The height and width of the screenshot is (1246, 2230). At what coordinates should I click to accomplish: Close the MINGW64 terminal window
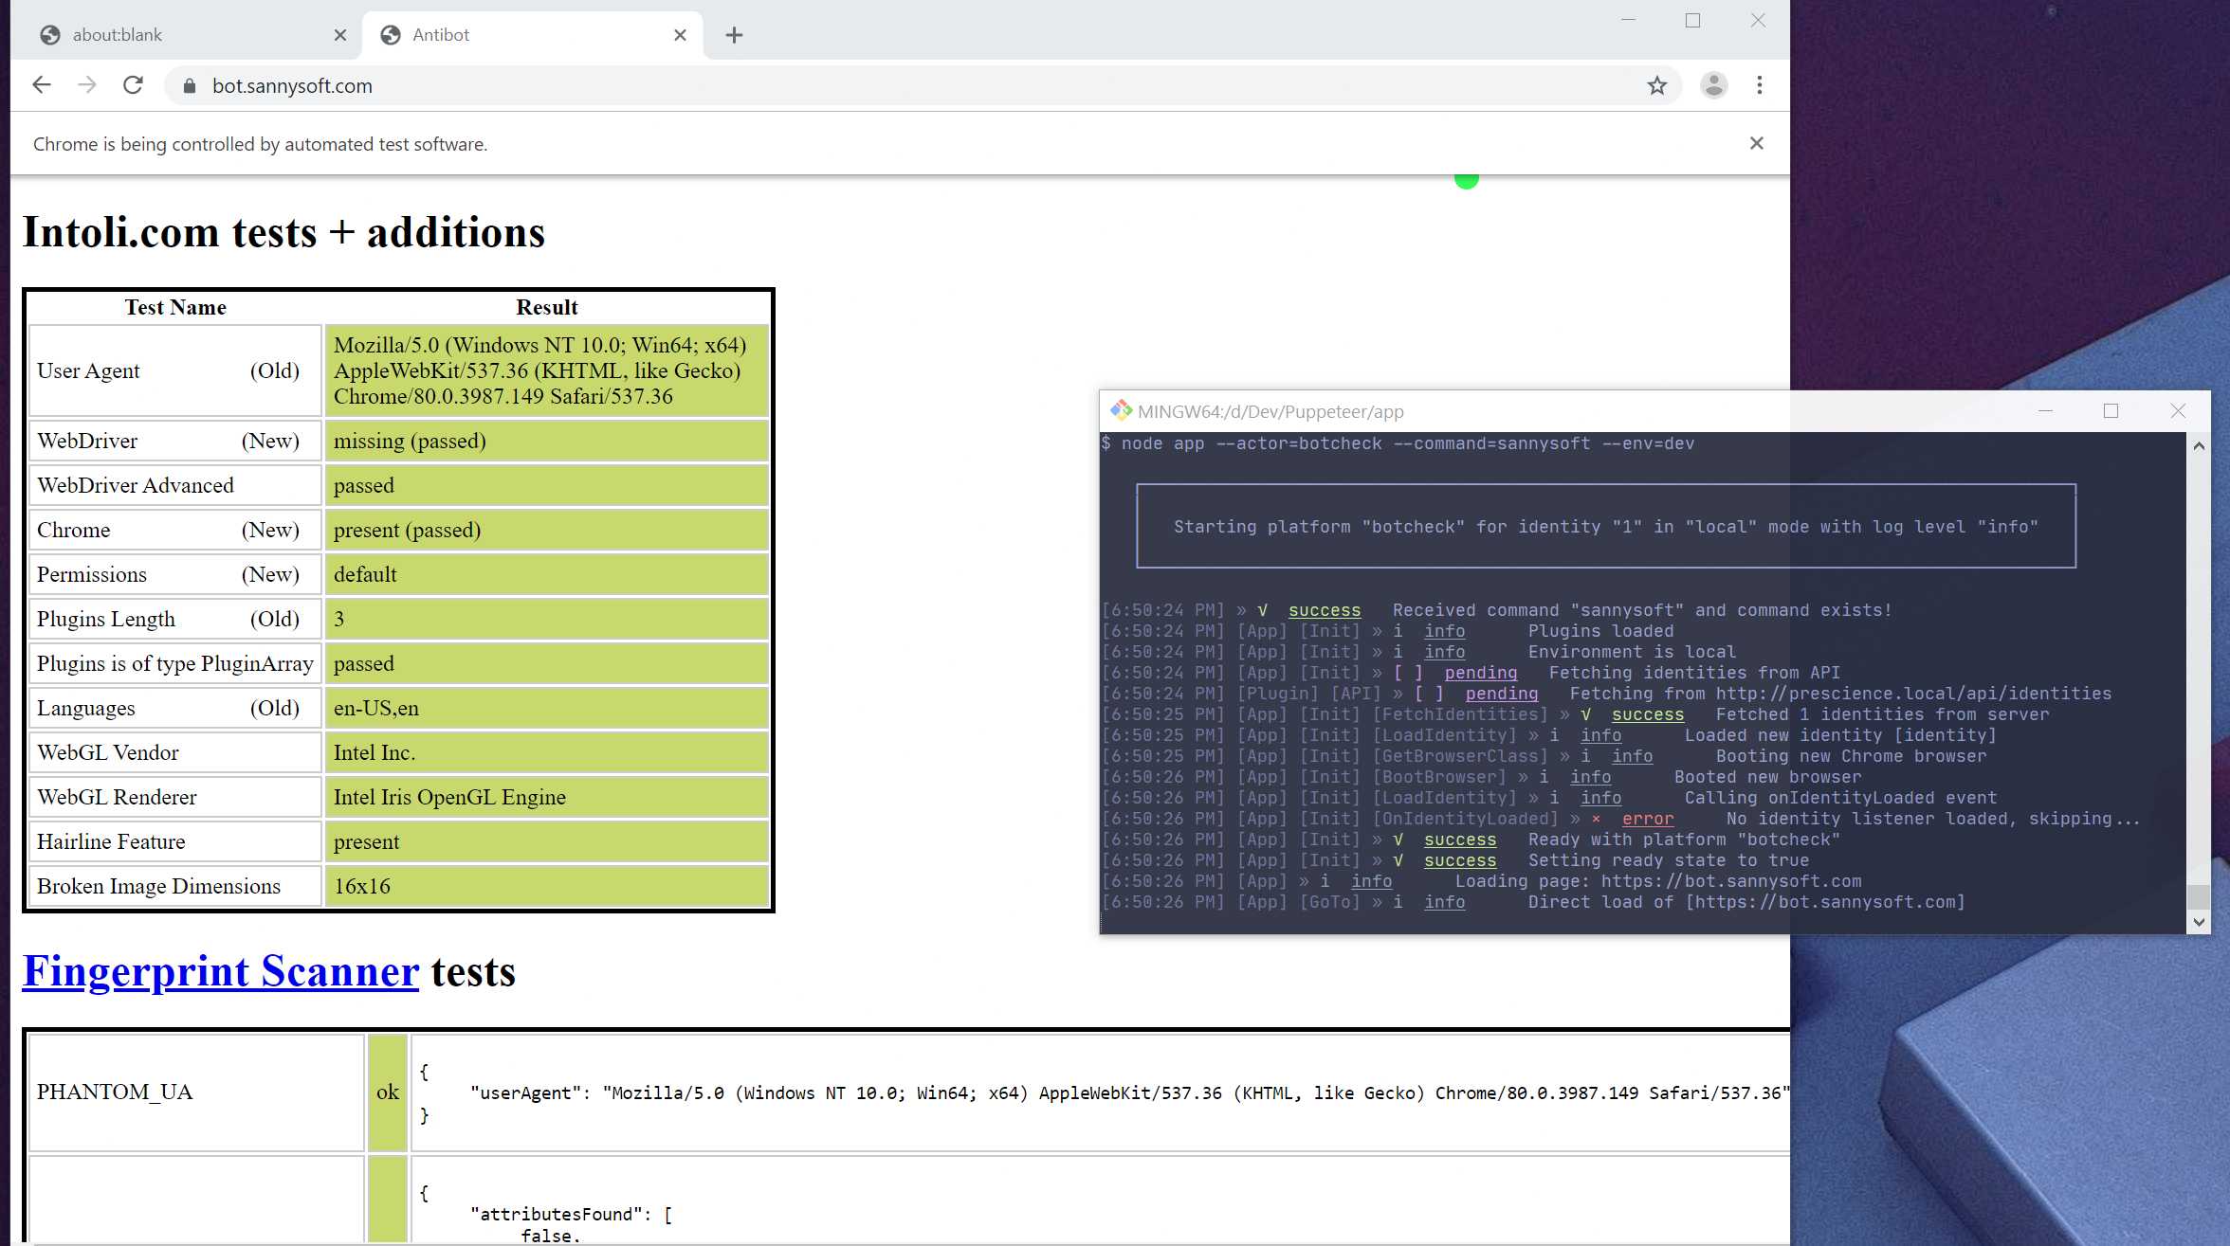[2178, 411]
